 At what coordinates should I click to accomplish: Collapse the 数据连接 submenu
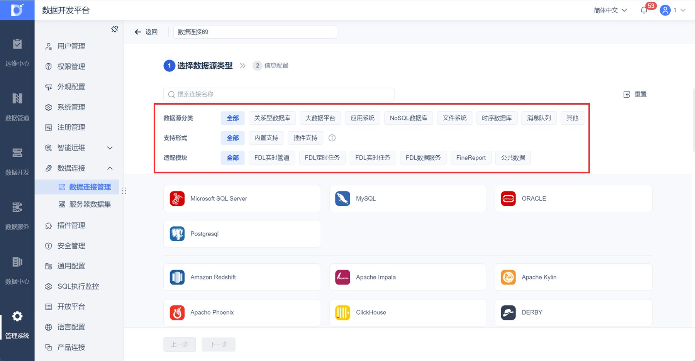pos(110,168)
